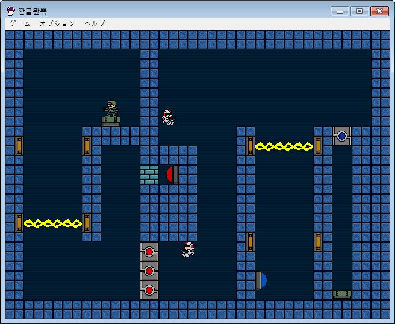The image size is (395, 324).
Task: Click the gray block with blue orb
Action: 342,136
